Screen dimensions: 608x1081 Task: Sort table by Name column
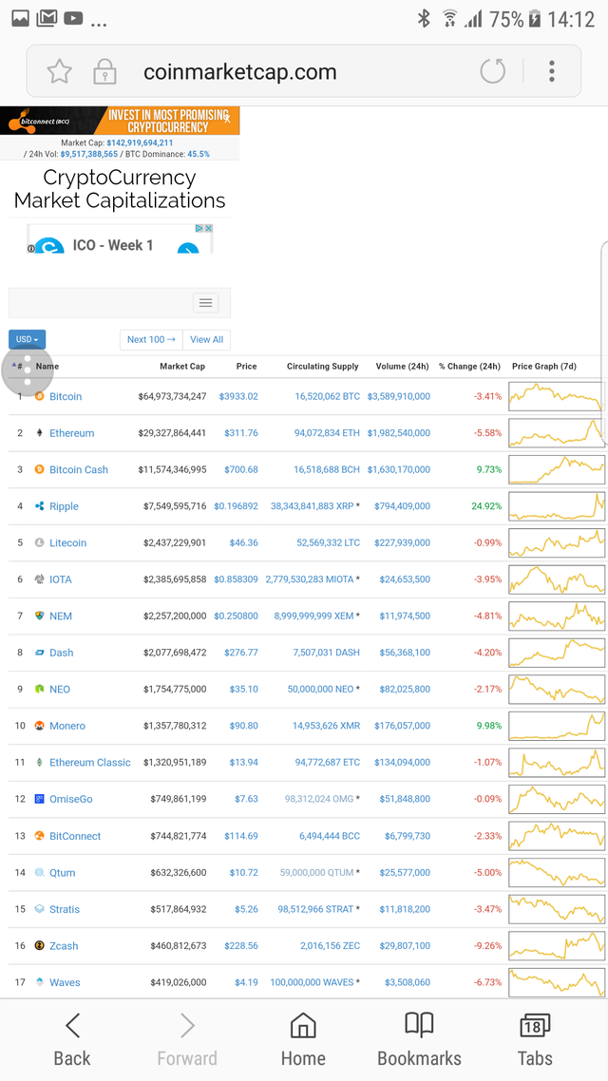click(x=47, y=366)
